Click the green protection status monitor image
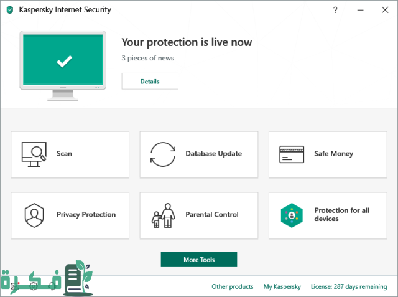Screen dimensions: 398x297 tap(63, 60)
